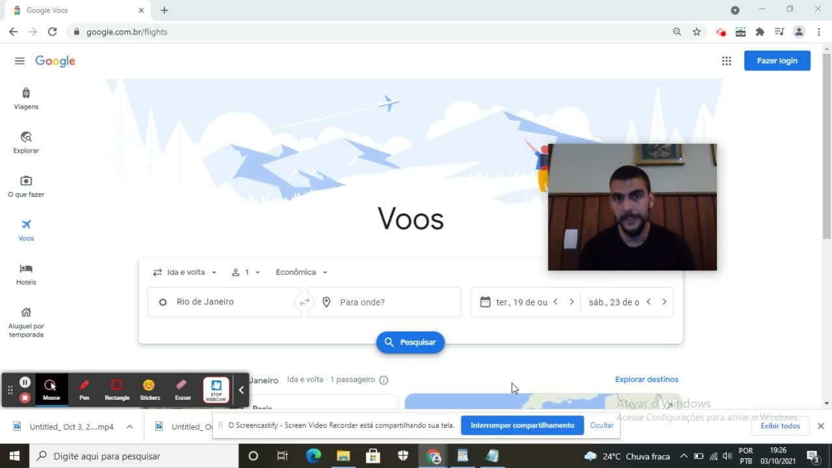The image size is (832, 468).
Task: Pause the Screencastify recording
Action: pos(25,382)
